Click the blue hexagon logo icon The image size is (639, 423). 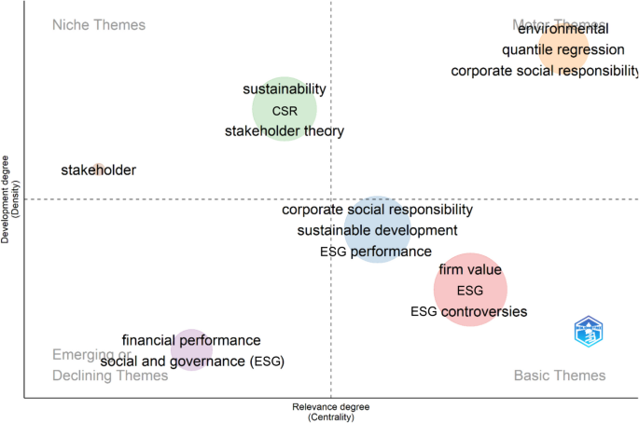(588, 332)
